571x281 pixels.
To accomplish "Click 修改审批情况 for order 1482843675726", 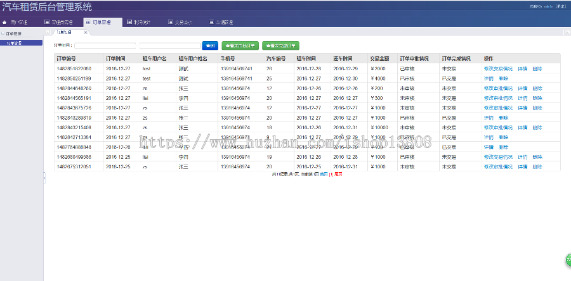I will point(498,108).
